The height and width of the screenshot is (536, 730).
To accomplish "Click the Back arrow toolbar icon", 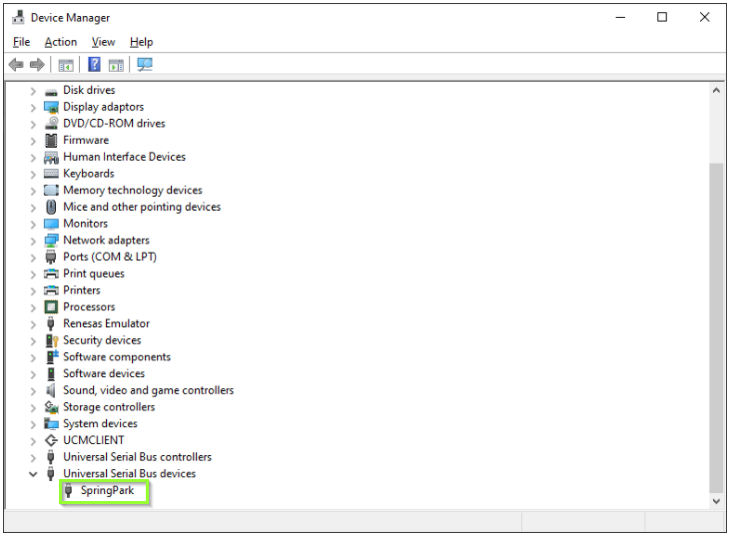I will 16,65.
